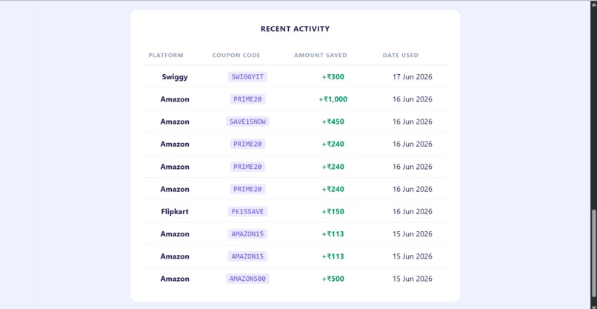Select the Platform column header

click(166, 56)
